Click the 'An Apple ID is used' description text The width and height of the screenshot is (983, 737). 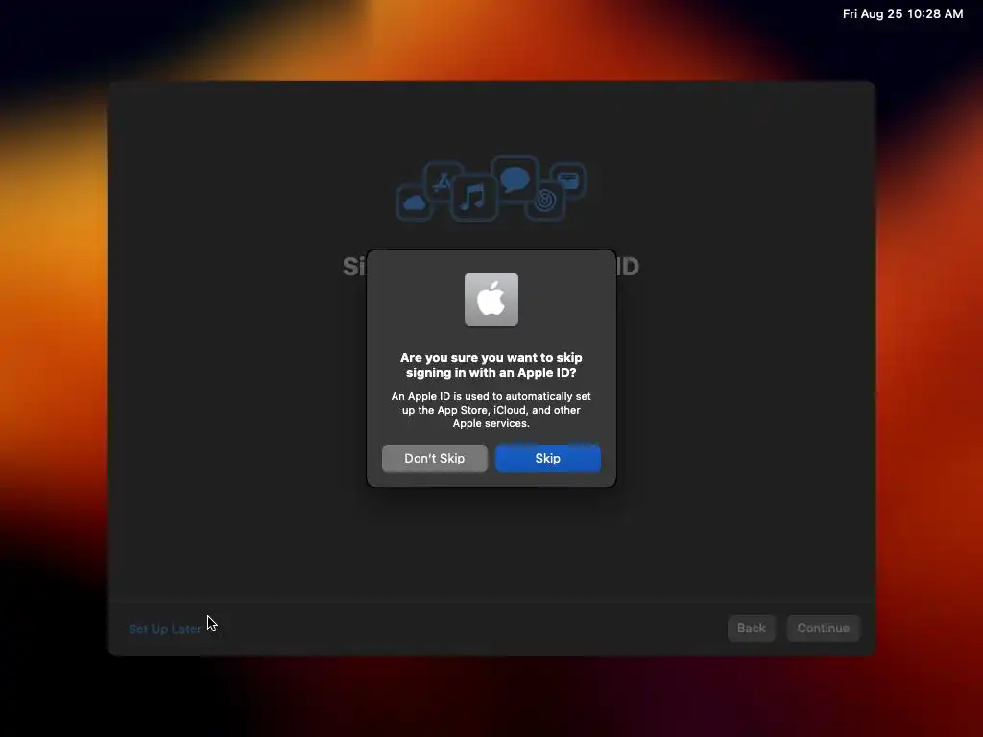click(491, 410)
